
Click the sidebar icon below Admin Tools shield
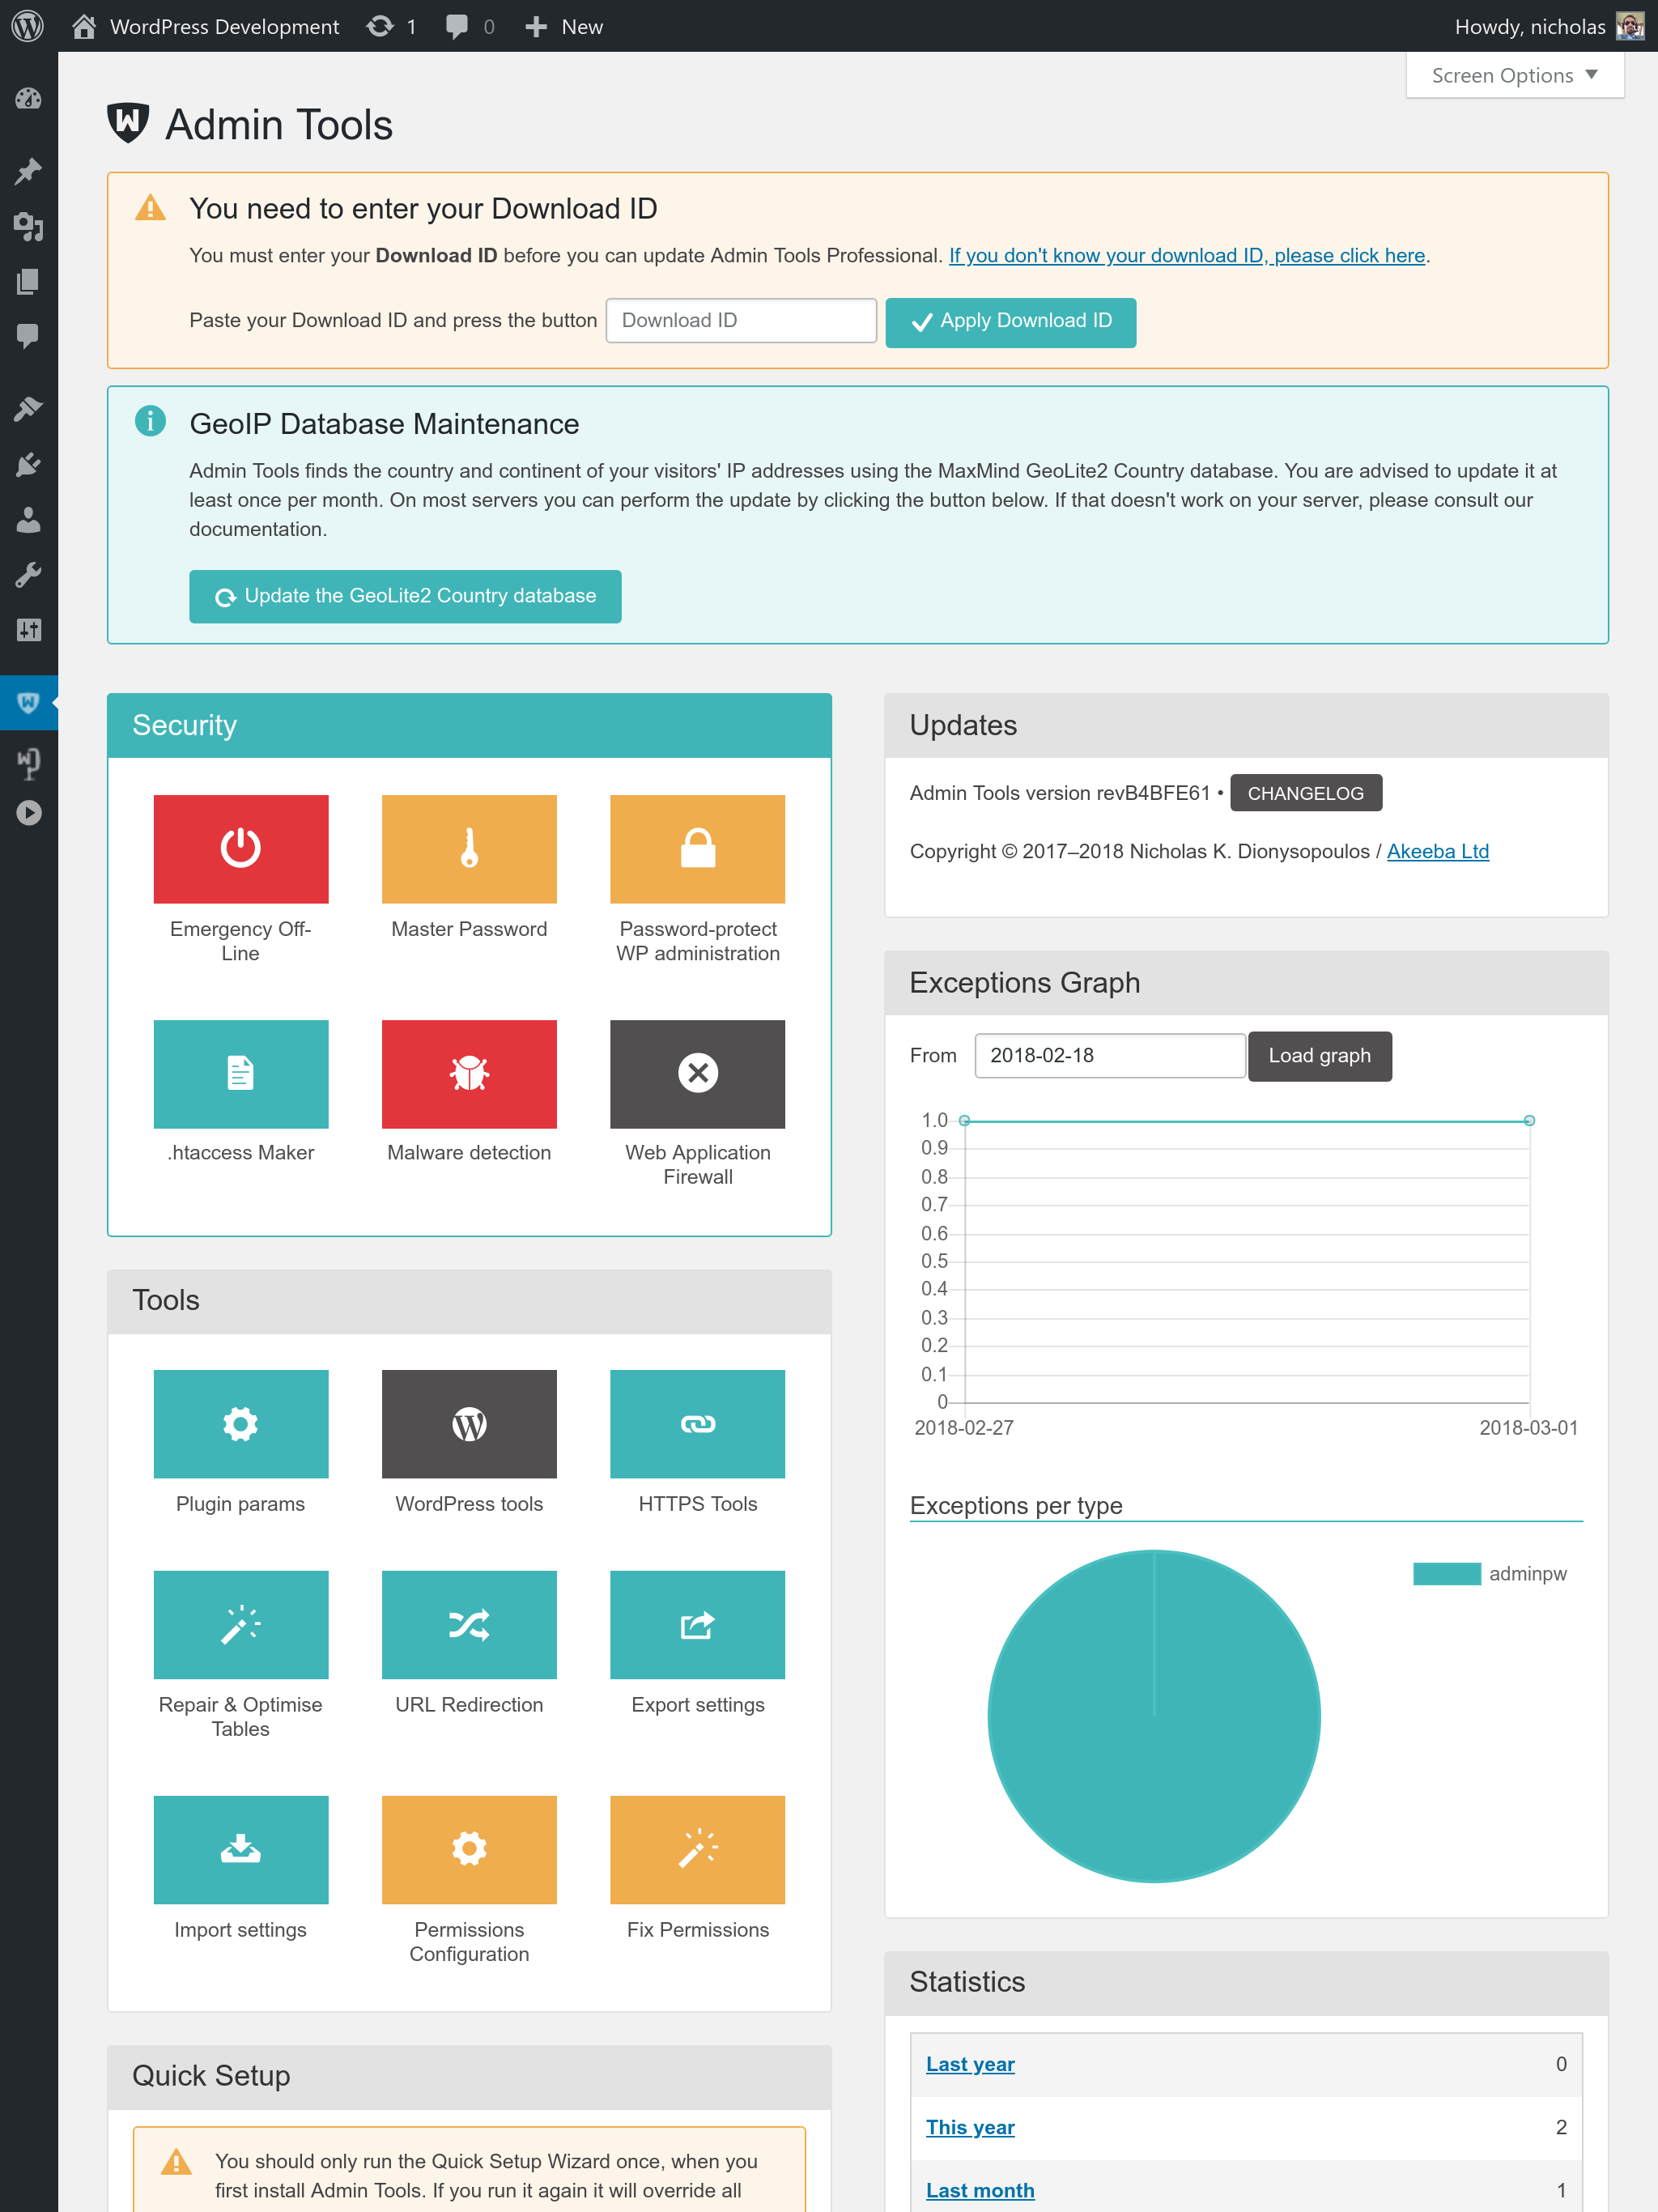(28, 763)
